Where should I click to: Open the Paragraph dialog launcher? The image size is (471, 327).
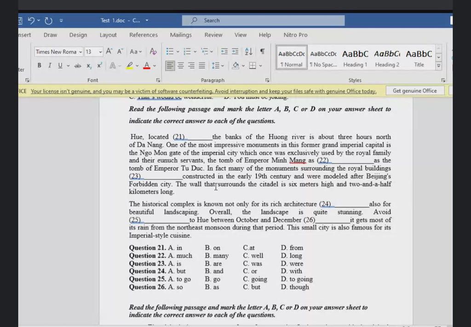tap(267, 80)
